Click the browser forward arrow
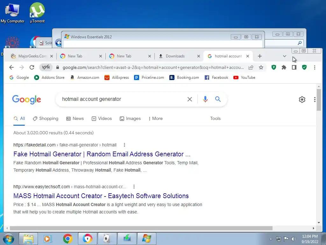The width and height of the screenshot is (326, 245). pos(22,67)
